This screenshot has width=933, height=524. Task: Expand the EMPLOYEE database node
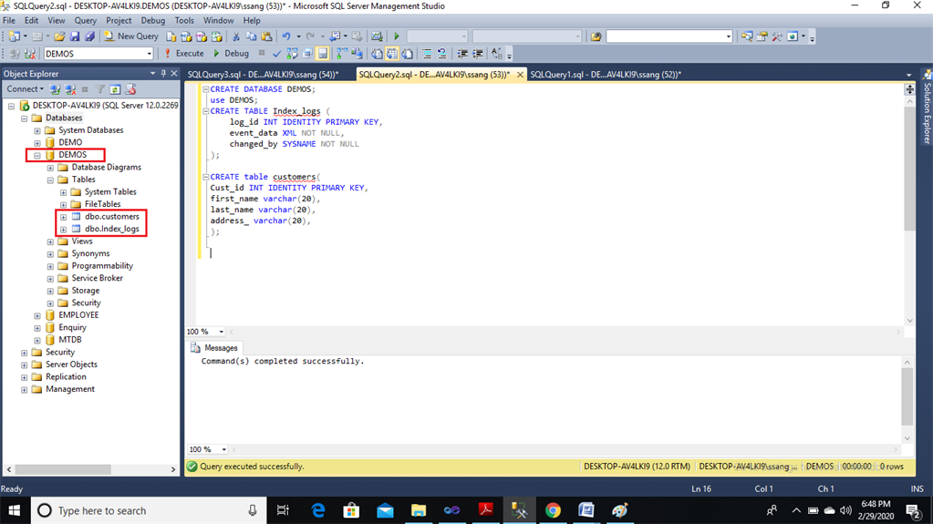point(37,315)
